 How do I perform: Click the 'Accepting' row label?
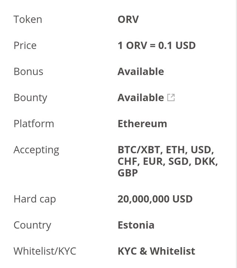36,150
